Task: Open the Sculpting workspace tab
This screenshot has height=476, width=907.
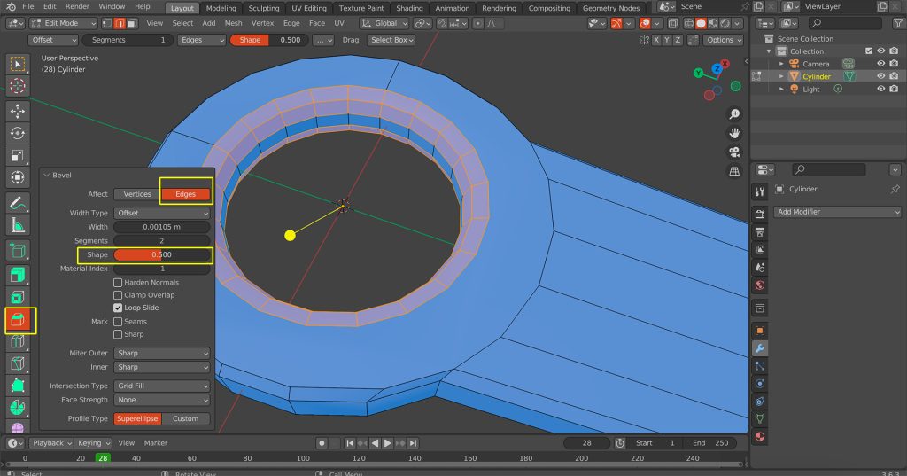Action: pyautogui.click(x=264, y=8)
